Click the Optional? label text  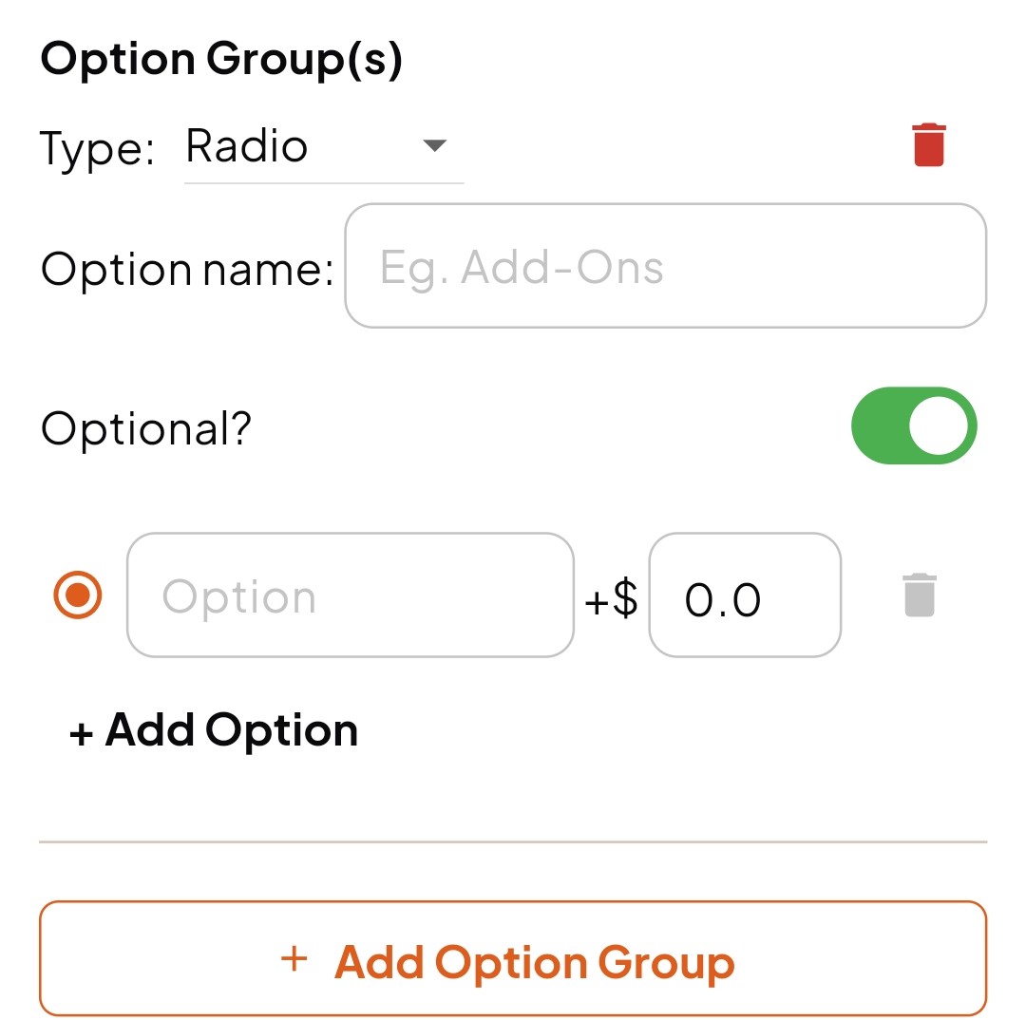coord(146,428)
